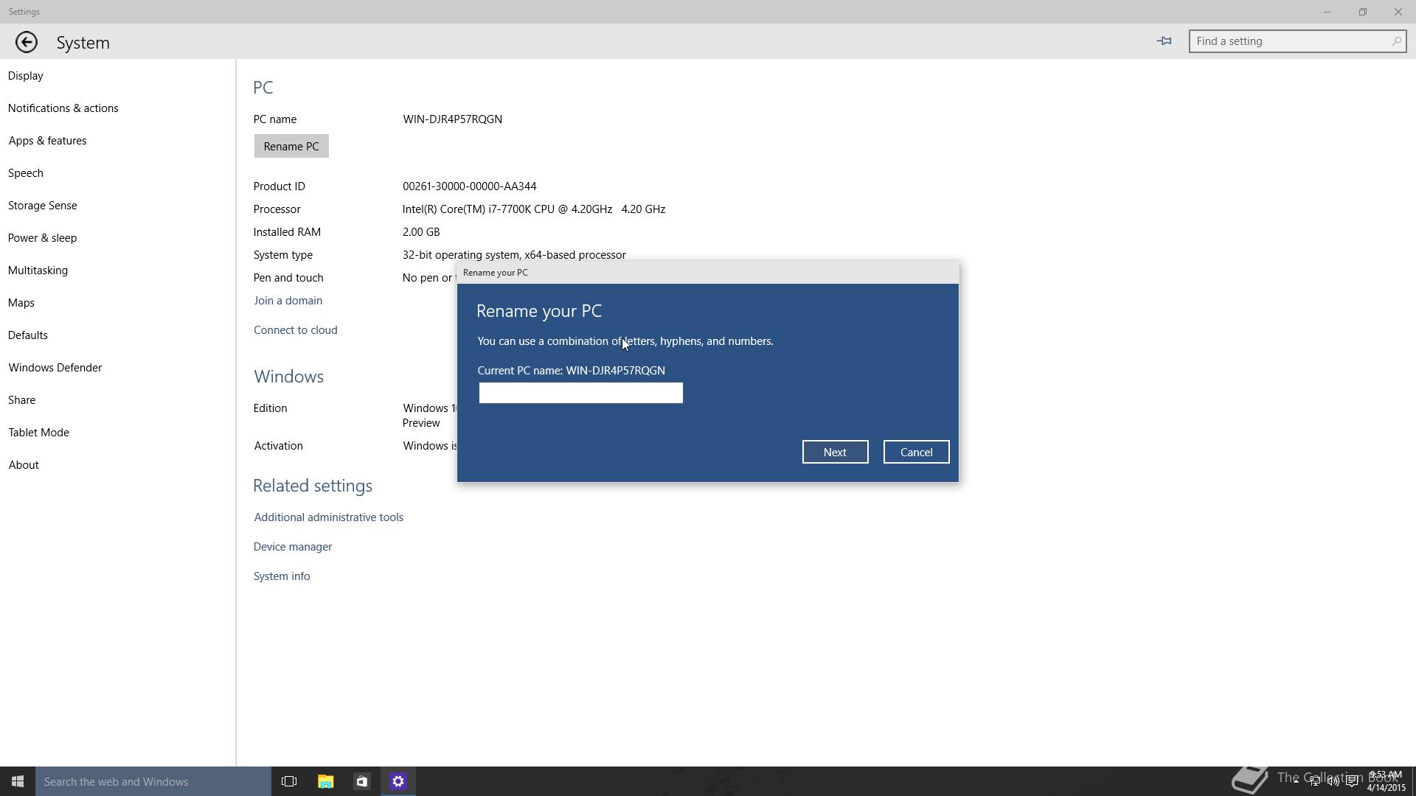Click the Current PC name label in dialog
The image size is (1416, 796).
571,371
